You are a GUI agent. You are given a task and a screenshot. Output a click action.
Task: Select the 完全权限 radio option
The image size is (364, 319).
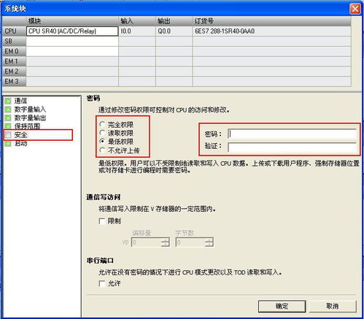tap(102, 124)
